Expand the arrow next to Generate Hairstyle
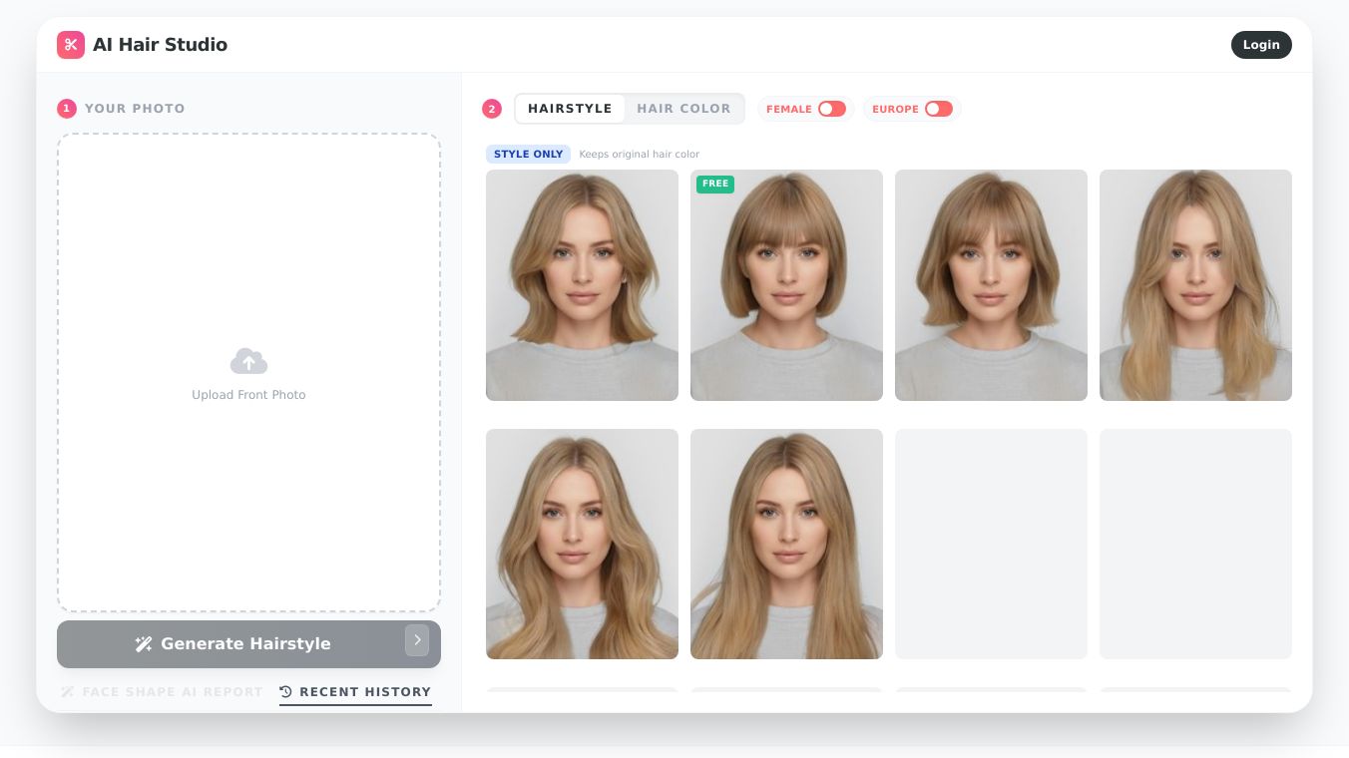 coord(417,640)
